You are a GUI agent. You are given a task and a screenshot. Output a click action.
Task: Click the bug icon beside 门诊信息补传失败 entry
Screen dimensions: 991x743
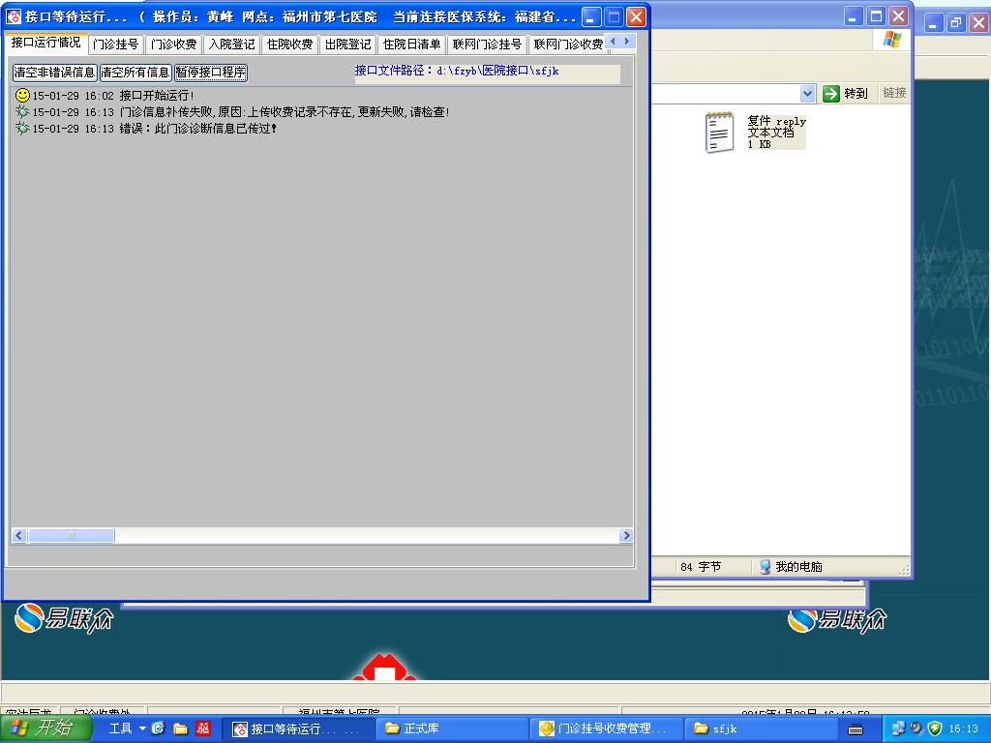coord(22,112)
